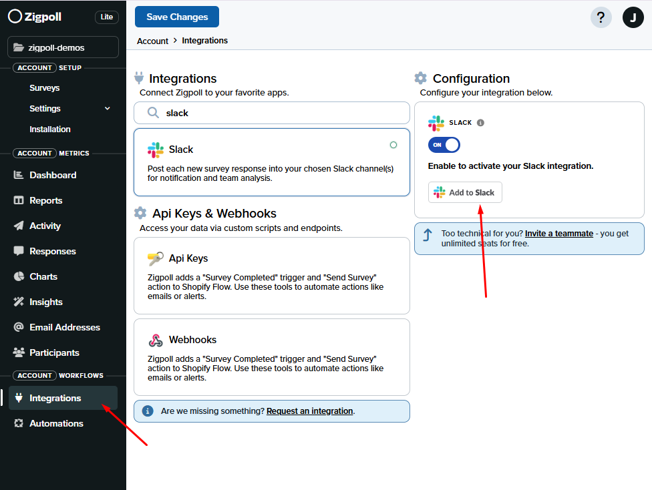The image size is (652, 490).
Task: Click the Api Keys key icon
Action: [x=156, y=258]
